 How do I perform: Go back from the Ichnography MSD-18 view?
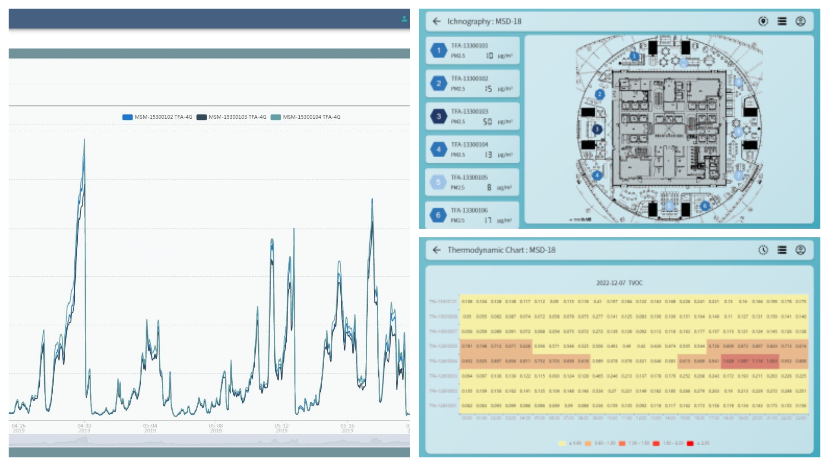click(x=437, y=21)
